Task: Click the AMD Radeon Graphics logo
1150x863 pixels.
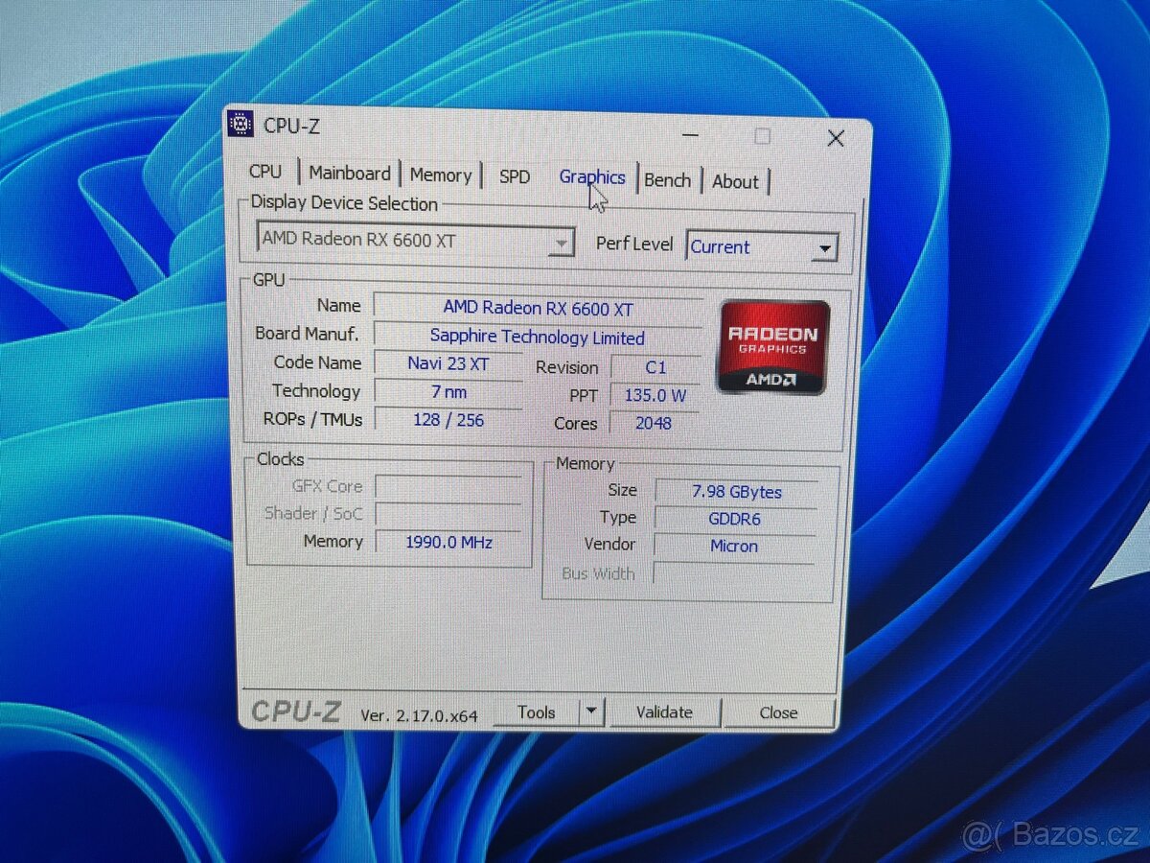Action: click(771, 347)
